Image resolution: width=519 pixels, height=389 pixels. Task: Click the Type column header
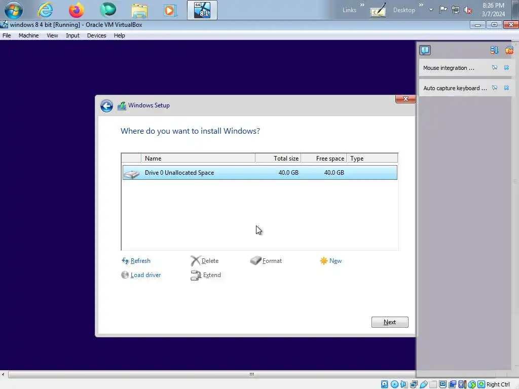point(372,159)
